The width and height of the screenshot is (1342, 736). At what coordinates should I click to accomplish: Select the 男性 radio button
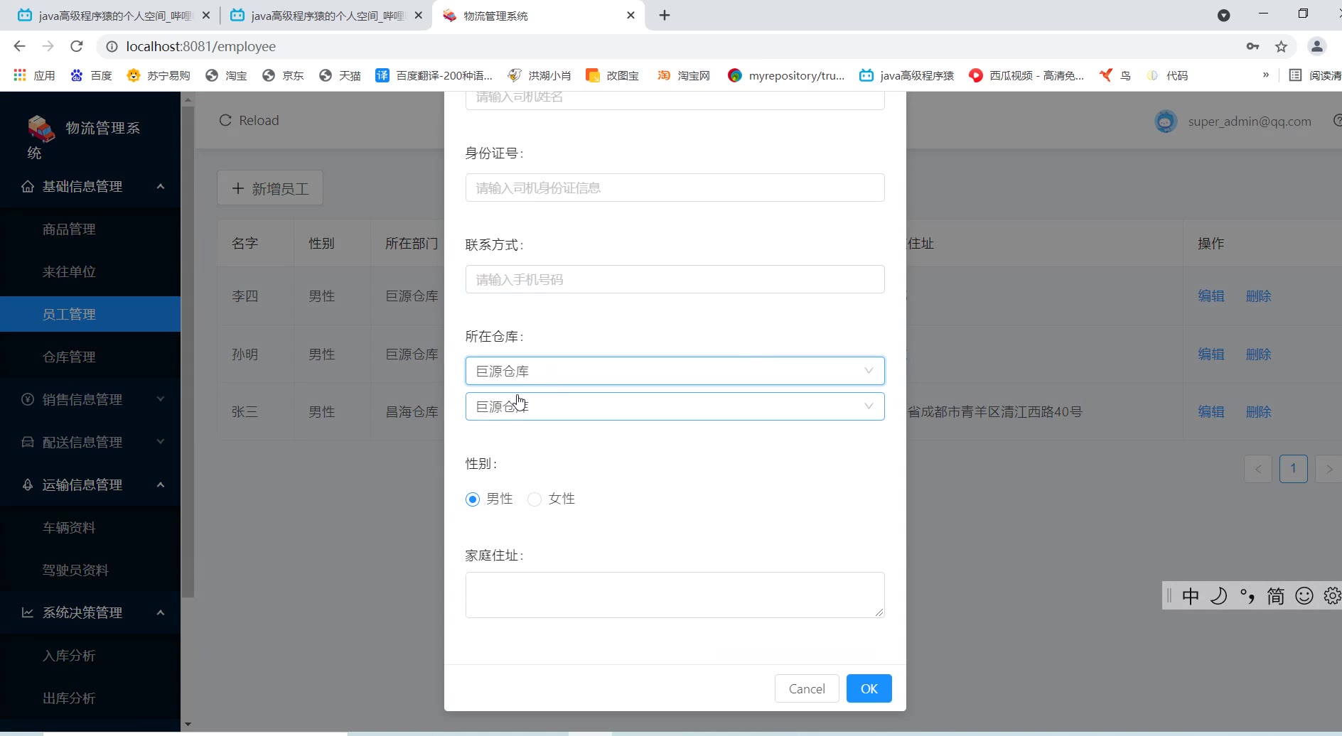[473, 499]
